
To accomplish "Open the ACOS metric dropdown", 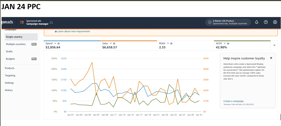I will coord(224,43).
